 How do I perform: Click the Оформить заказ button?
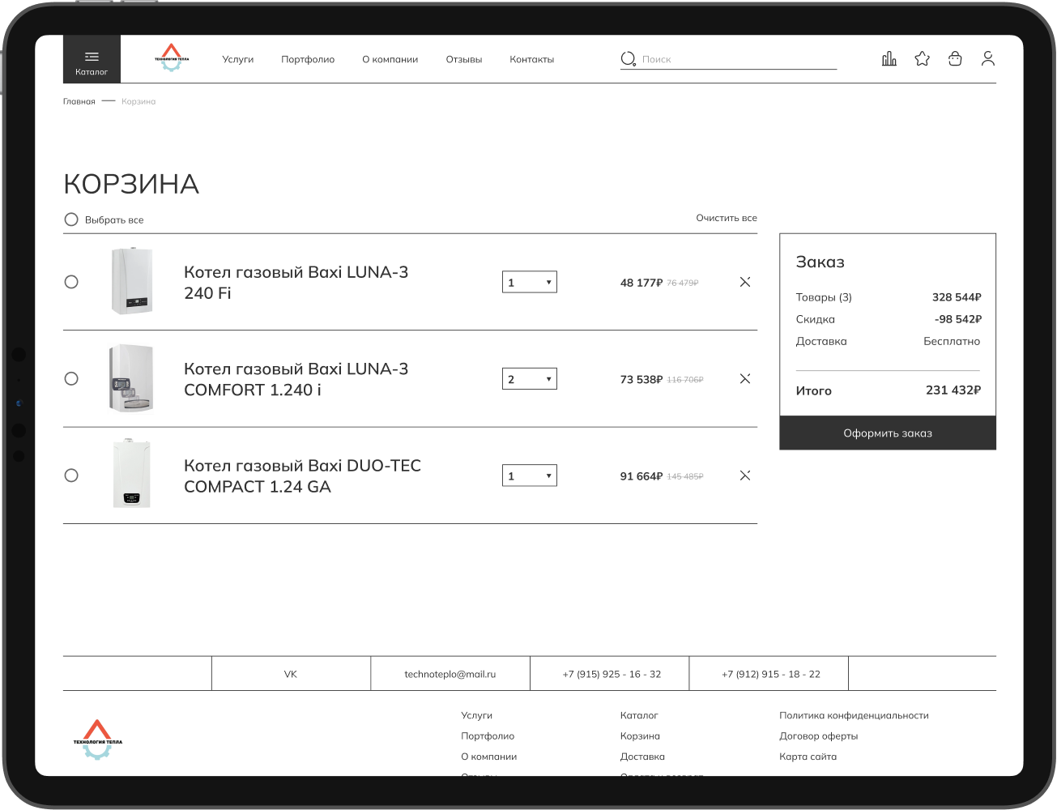(x=888, y=433)
